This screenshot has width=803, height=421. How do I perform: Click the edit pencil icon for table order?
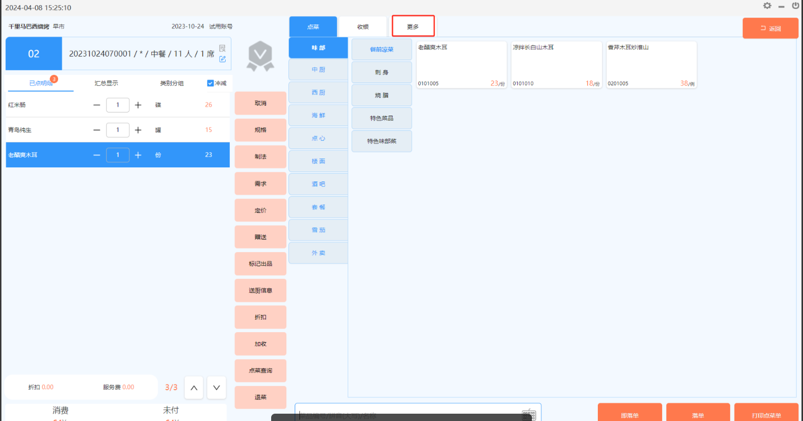[x=222, y=59]
